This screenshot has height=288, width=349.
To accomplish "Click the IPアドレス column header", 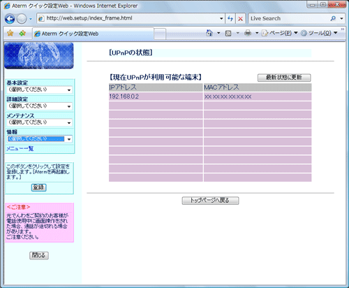I will [x=156, y=87].
